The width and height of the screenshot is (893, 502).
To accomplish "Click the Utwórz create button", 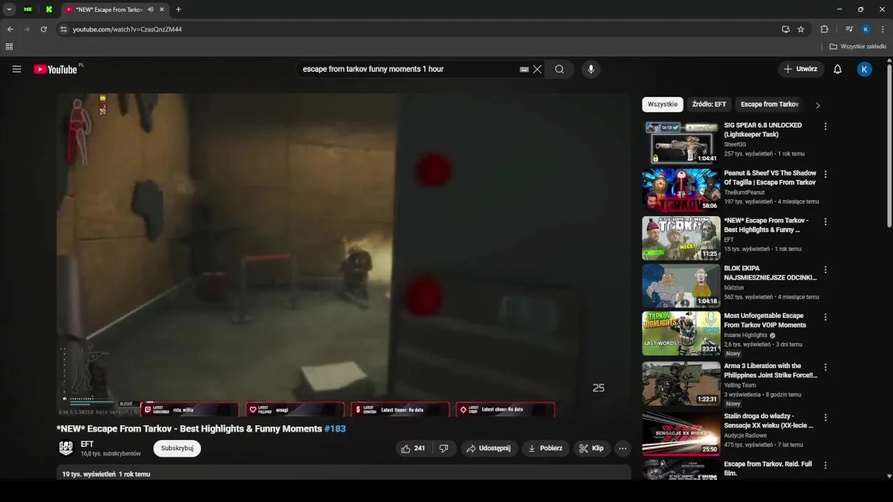I will [x=801, y=69].
